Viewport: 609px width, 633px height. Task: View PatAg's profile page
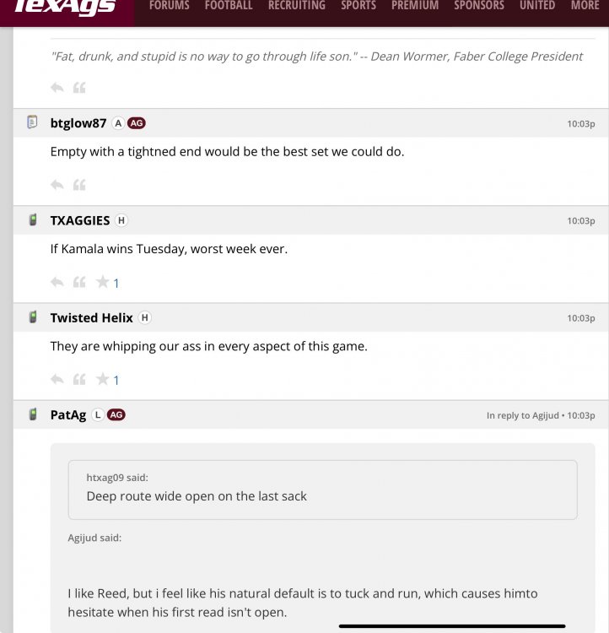coord(68,415)
